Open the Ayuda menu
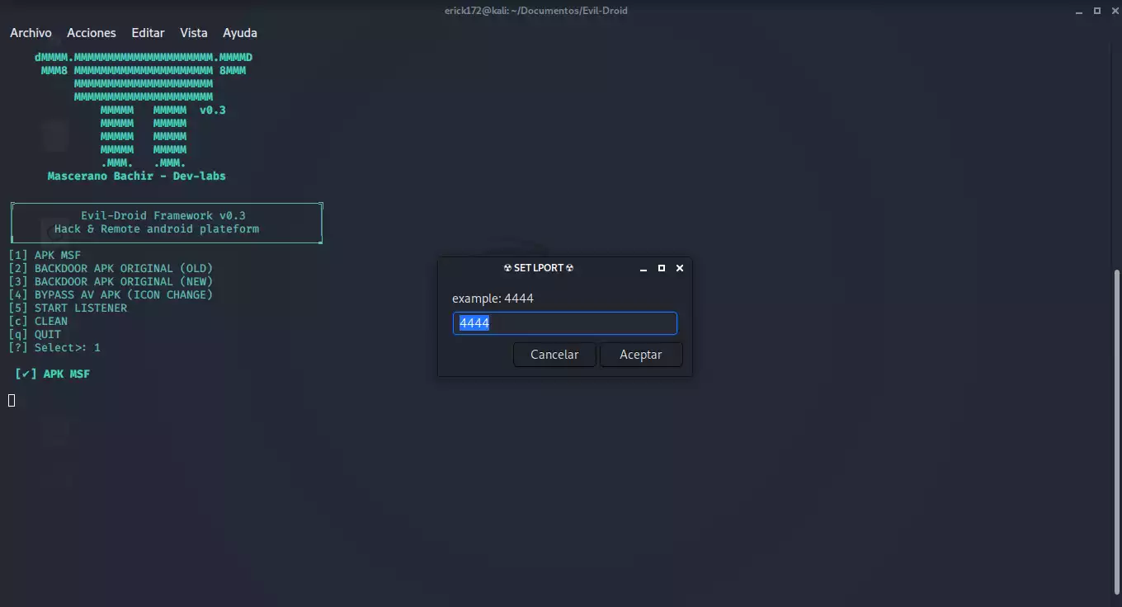This screenshot has height=607, width=1122. point(240,33)
